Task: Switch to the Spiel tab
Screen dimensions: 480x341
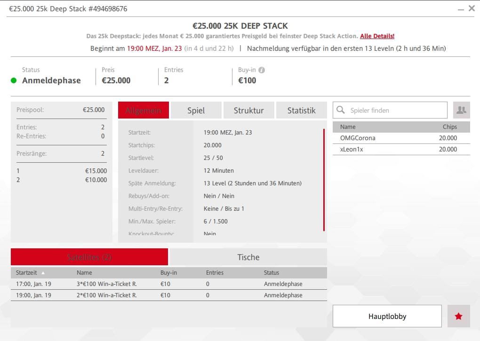Action: [196, 111]
